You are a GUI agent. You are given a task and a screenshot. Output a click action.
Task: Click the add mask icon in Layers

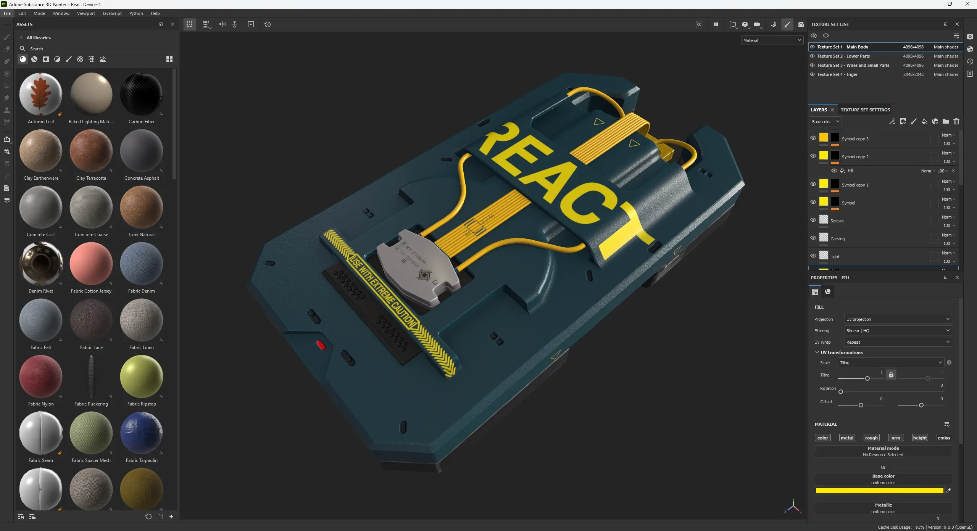pos(903,122)
